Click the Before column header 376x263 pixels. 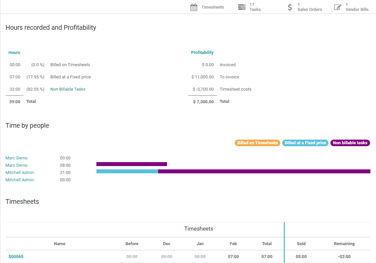132,243
